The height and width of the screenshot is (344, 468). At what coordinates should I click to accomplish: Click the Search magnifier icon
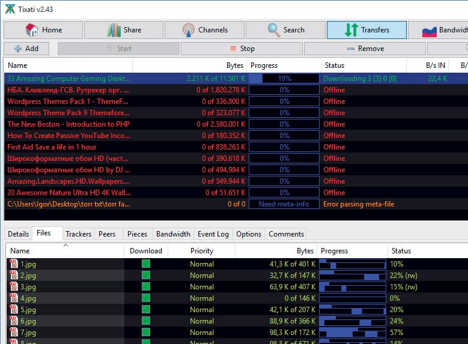274,30
